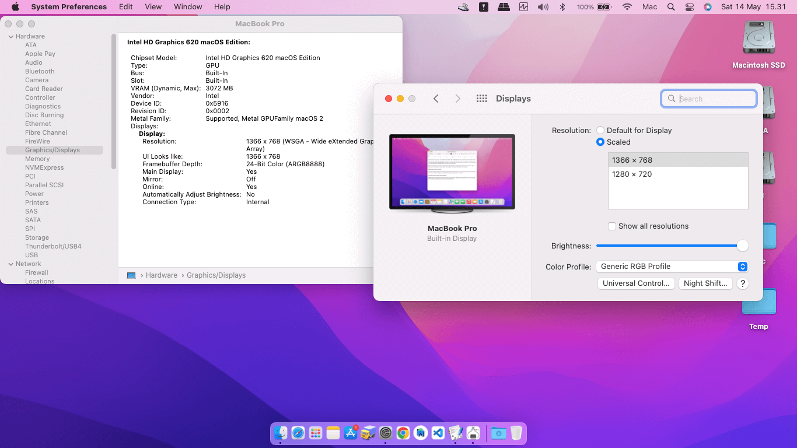Collapse the Hardware section in the sidebar
797x448 pixels.
[x=11, y=36]
